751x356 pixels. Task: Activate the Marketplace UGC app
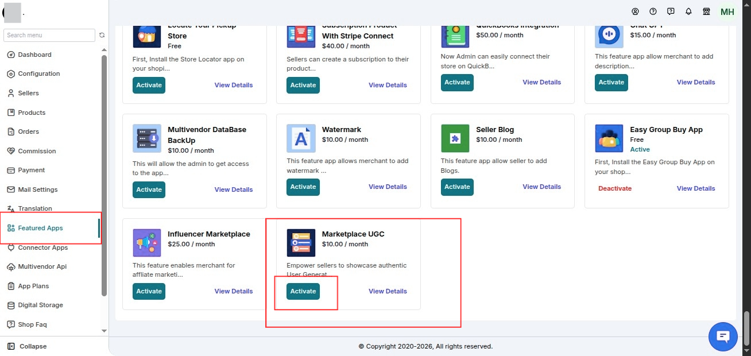pyautogui.click(x=303, y=291)
